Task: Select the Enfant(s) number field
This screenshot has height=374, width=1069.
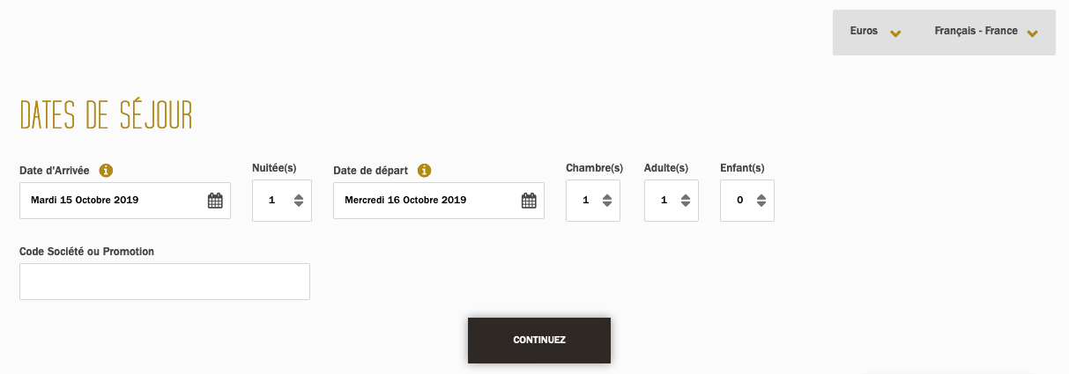Action: [739, 201]
